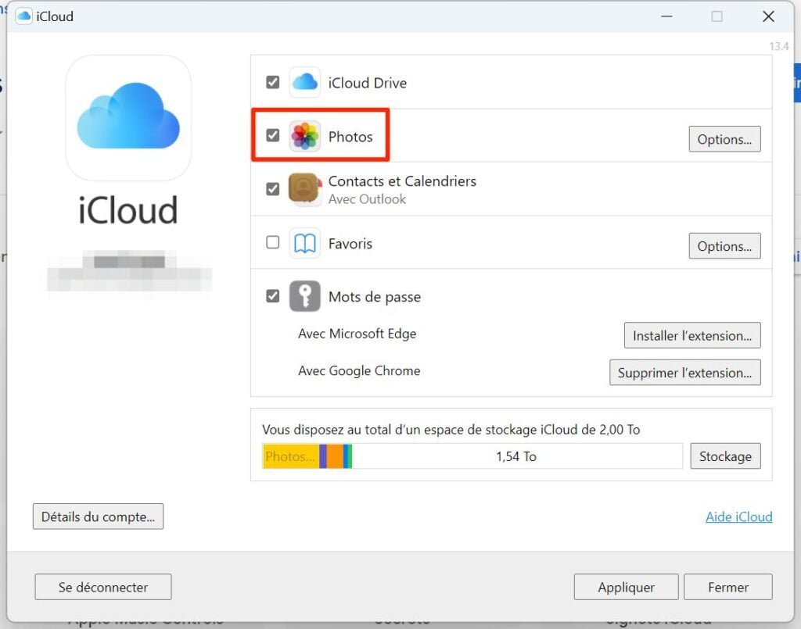Viewport: 801px width, 629px height.
Task: Click the Avec Outlook subtitle
Action: tap(367, 199)
